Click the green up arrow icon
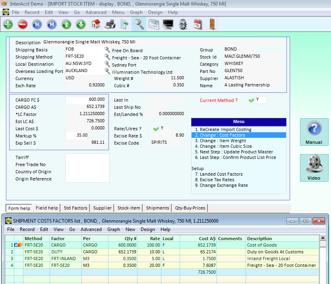The image size is (331, 284). pyautogui.click(x=66, y=24)
